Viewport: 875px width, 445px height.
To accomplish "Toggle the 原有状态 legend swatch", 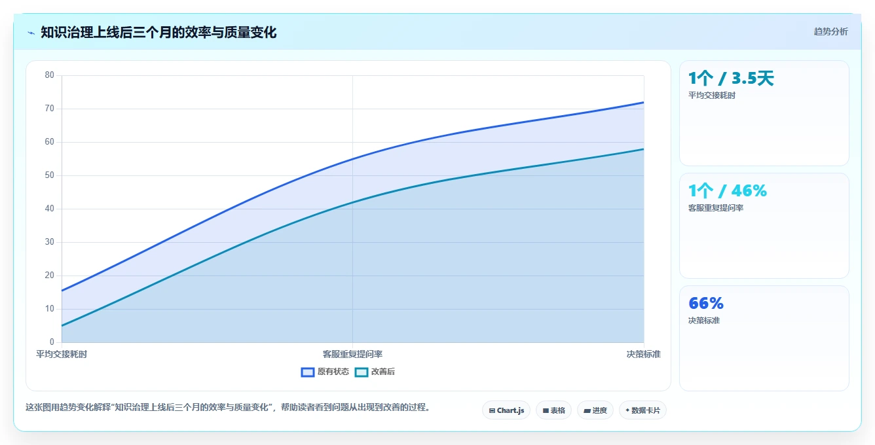I will coord(308,372).
